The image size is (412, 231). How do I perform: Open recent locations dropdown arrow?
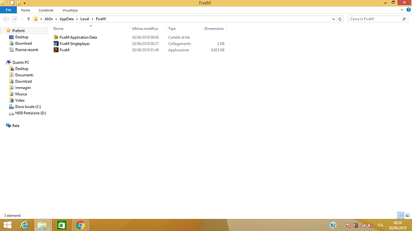click(22, 19)
